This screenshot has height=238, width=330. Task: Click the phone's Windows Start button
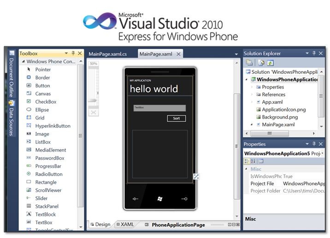pos(160,198)
